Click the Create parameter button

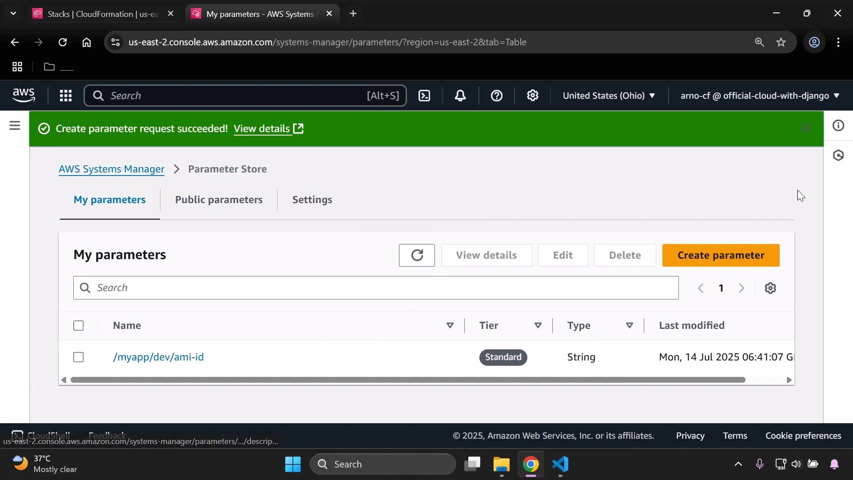point(721,256)
